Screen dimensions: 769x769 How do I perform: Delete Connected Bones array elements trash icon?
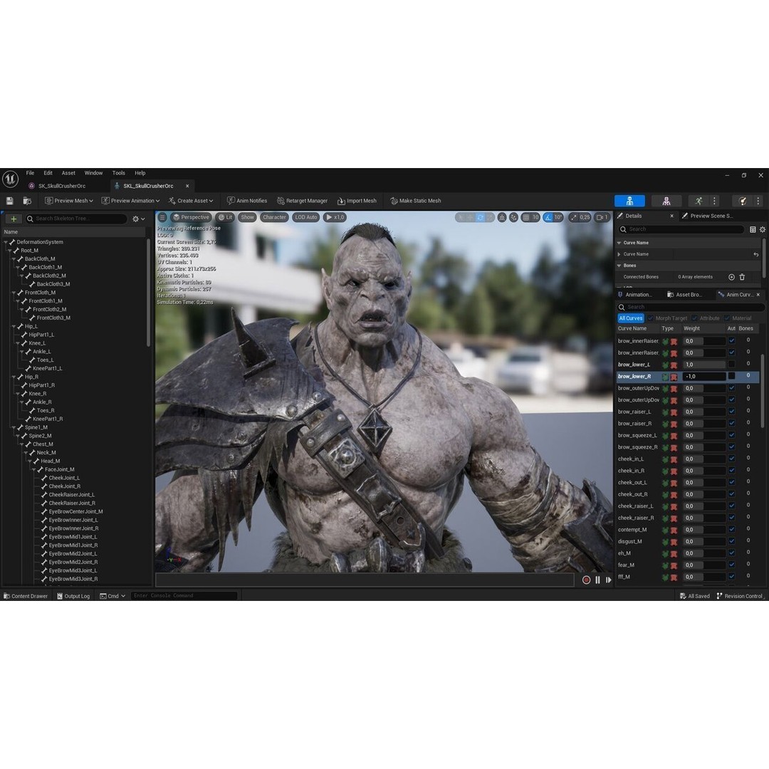point(742,277)
